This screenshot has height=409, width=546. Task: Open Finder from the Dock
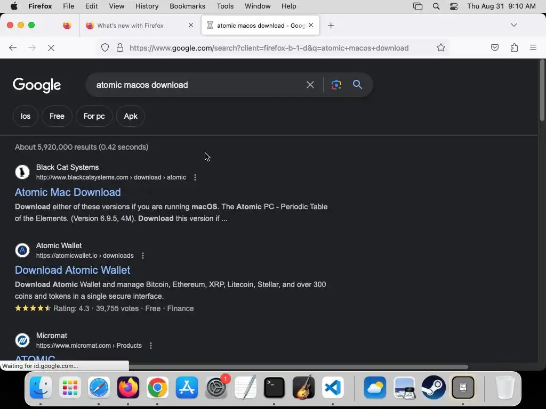click(x=41, y=387)
